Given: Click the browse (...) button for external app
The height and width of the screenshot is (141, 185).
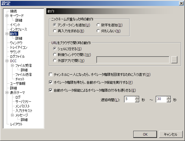Looking at the screenshot, I should pos(174,60).
